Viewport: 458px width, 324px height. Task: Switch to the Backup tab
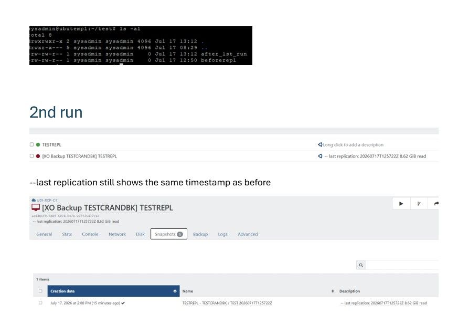pyautogui.click(x=200, y=234)
